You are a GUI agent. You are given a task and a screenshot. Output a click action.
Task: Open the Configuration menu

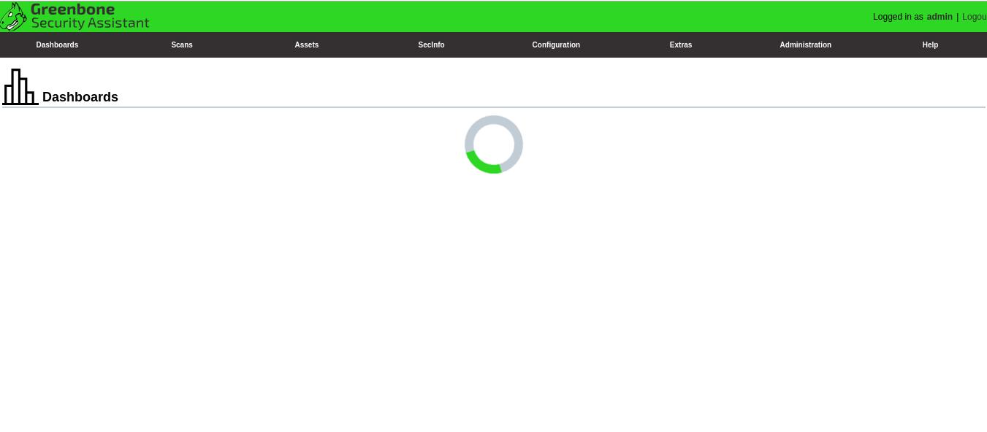click(556, 45)
